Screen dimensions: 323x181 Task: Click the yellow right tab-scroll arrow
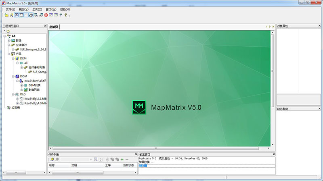[270, 27]
